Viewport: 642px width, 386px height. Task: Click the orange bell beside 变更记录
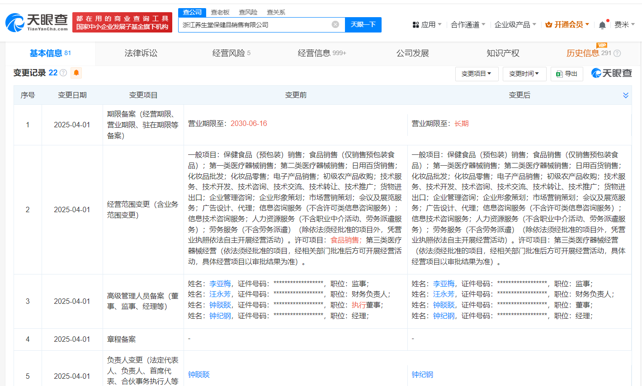pyautogui.click(x=76, y=73)
